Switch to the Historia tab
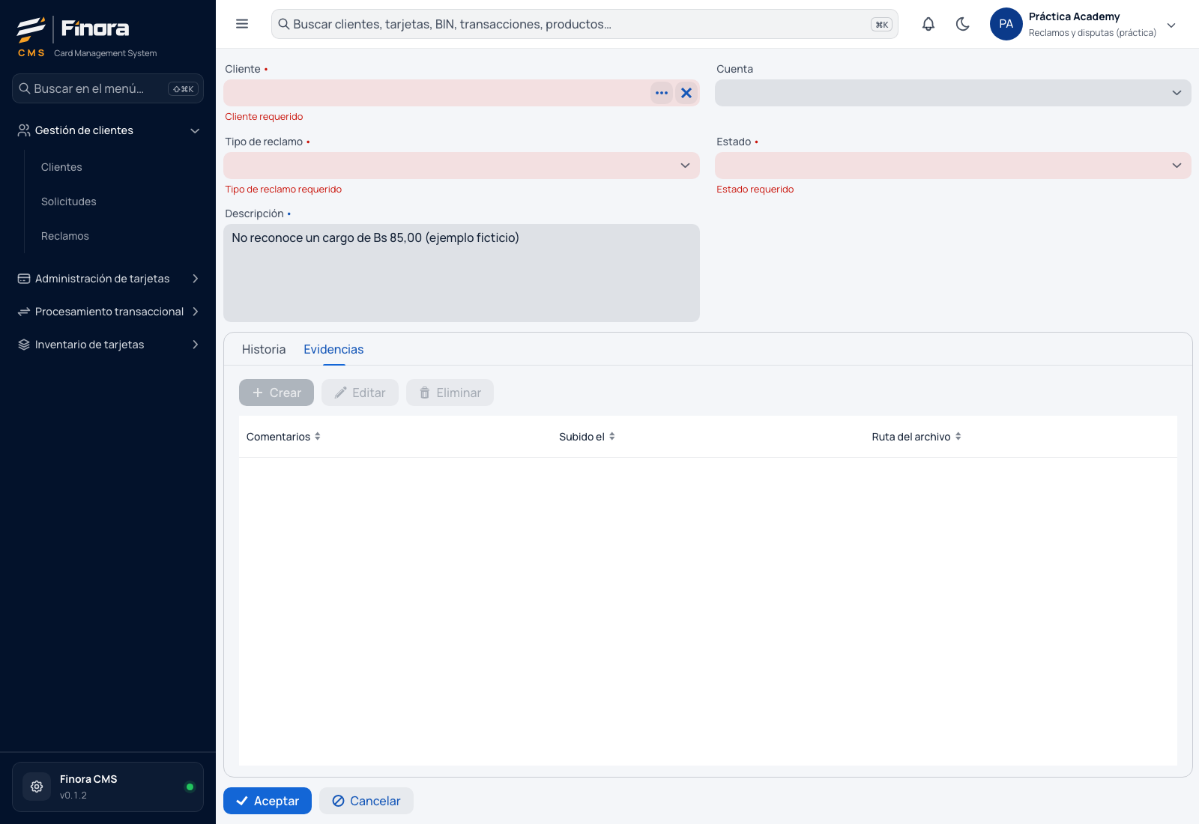The width and height of the screenshot is (1199, 824). [264, 350]
